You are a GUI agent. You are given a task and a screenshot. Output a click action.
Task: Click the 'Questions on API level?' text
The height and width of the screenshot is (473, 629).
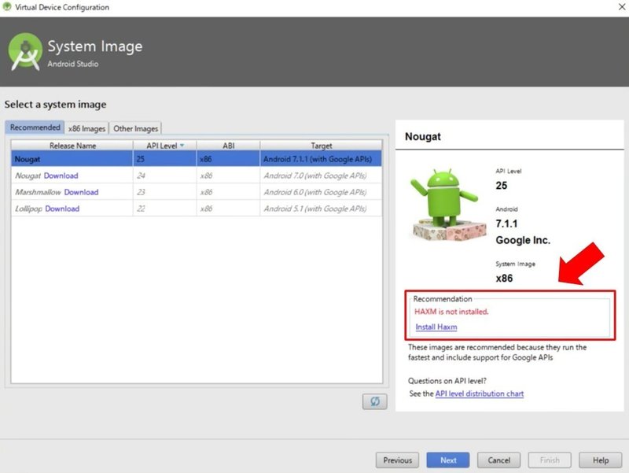(x=447, y=381)
